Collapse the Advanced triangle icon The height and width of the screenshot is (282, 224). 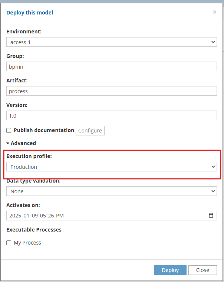point(8,143)
